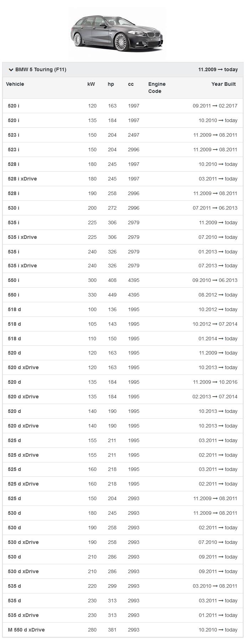This screenshot has height=639, width=246.
Task: Choose the 525 d xDrive 218 hp row
Action: [x=23, y=484]
